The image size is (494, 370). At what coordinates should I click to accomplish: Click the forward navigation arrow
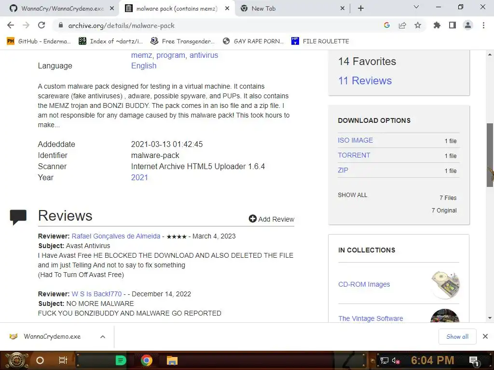(x=26, y=25)
